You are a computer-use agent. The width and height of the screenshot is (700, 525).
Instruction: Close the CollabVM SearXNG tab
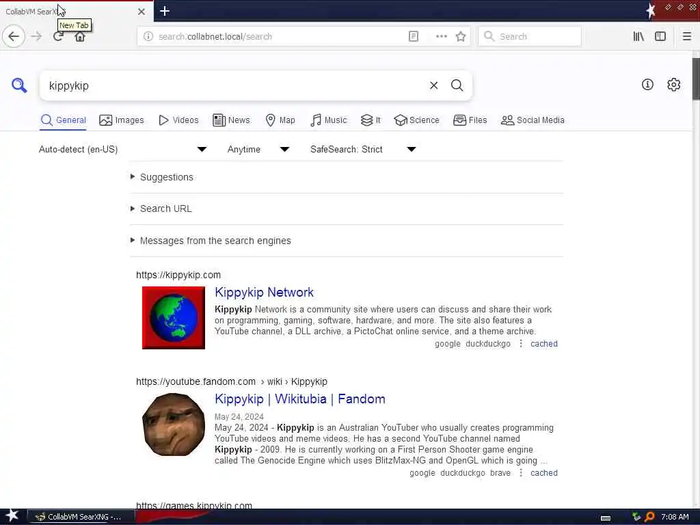tap(141, 12)
